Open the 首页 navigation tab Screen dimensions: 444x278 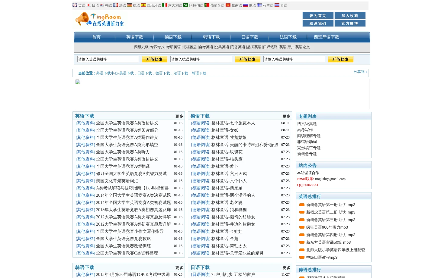pyautogui.click(x=96, y=37)
